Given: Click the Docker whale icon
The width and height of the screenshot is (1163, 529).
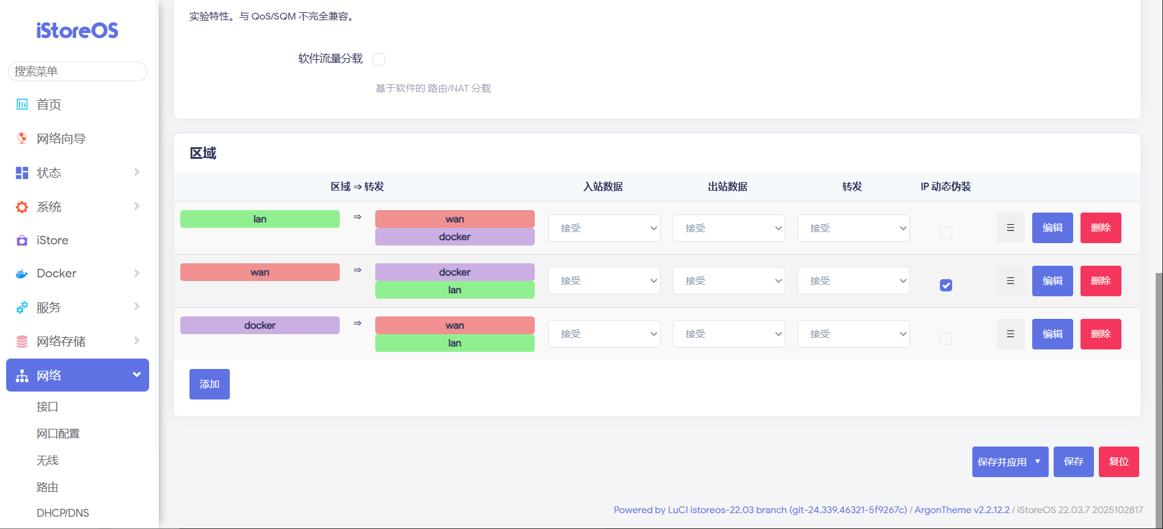Looking at the screenshot, I should pos(22,274).
